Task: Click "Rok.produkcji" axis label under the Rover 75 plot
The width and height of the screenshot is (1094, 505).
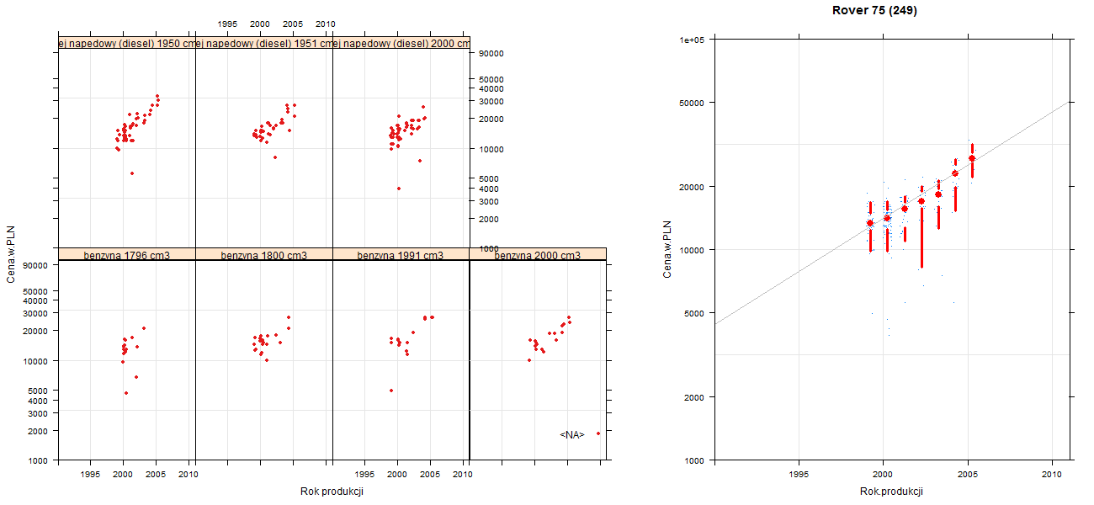Action: [892, 492]
